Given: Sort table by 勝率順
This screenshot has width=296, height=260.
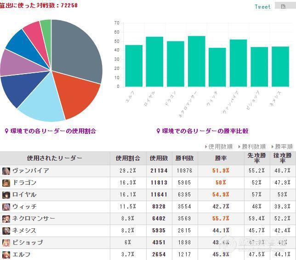Looking at the screenshot, I should pos(282,146).
